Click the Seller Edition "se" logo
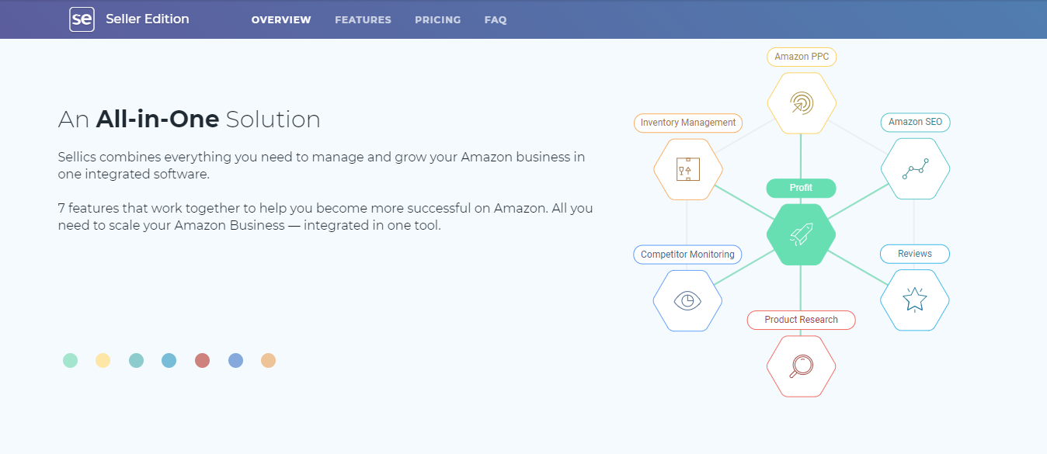 point(82,19)
